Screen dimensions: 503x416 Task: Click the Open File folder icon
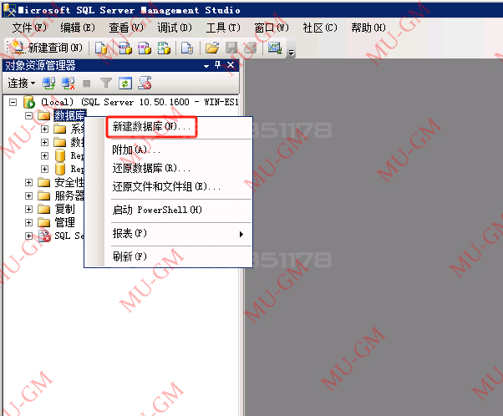212,48
